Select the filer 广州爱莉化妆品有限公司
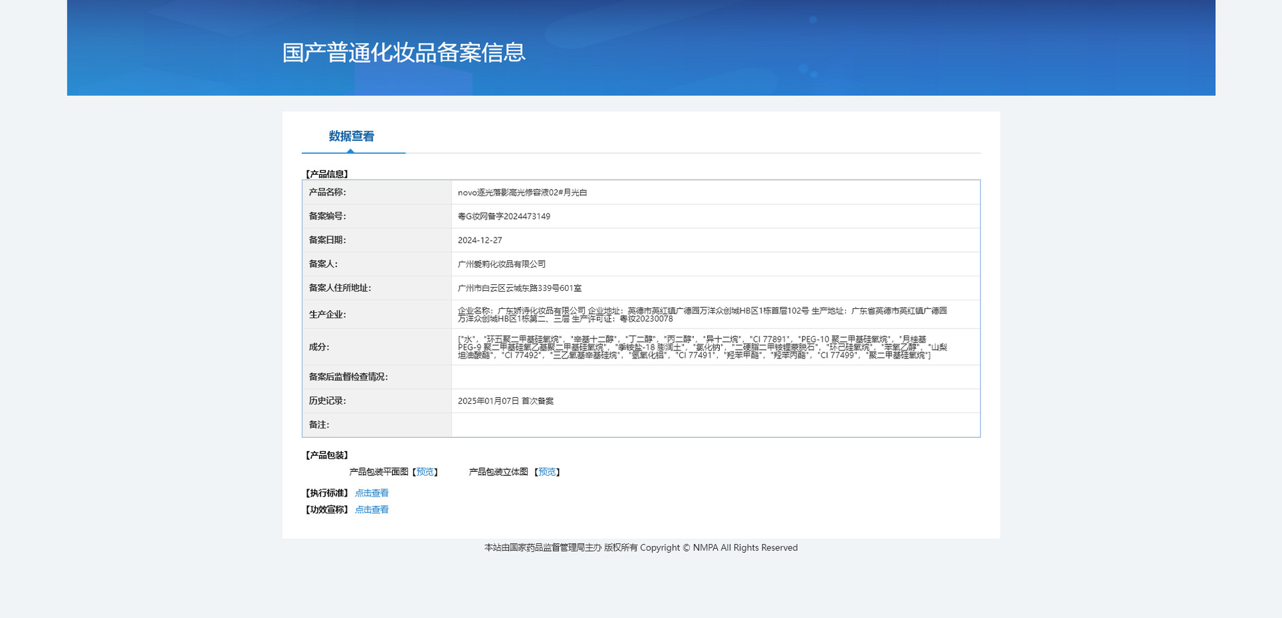 tap(501, 264)
